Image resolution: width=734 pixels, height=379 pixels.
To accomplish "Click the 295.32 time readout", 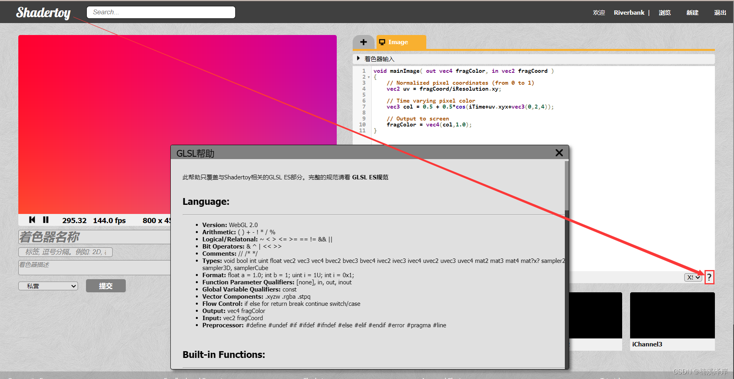I will click(x=74, y=220).
